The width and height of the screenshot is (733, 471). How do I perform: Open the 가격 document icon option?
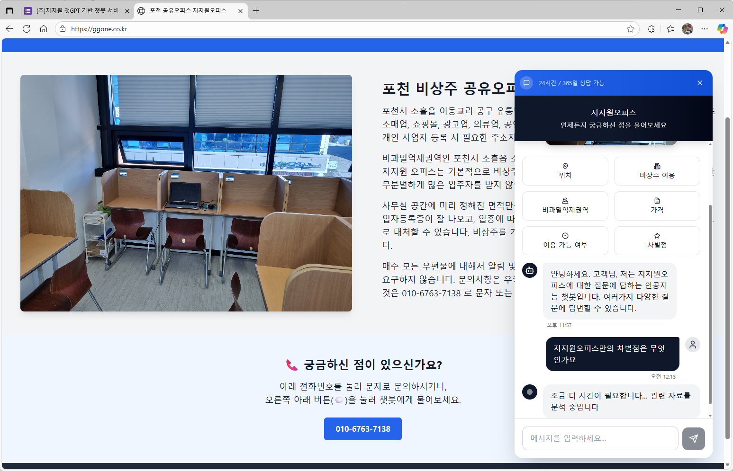coord(657,206)
